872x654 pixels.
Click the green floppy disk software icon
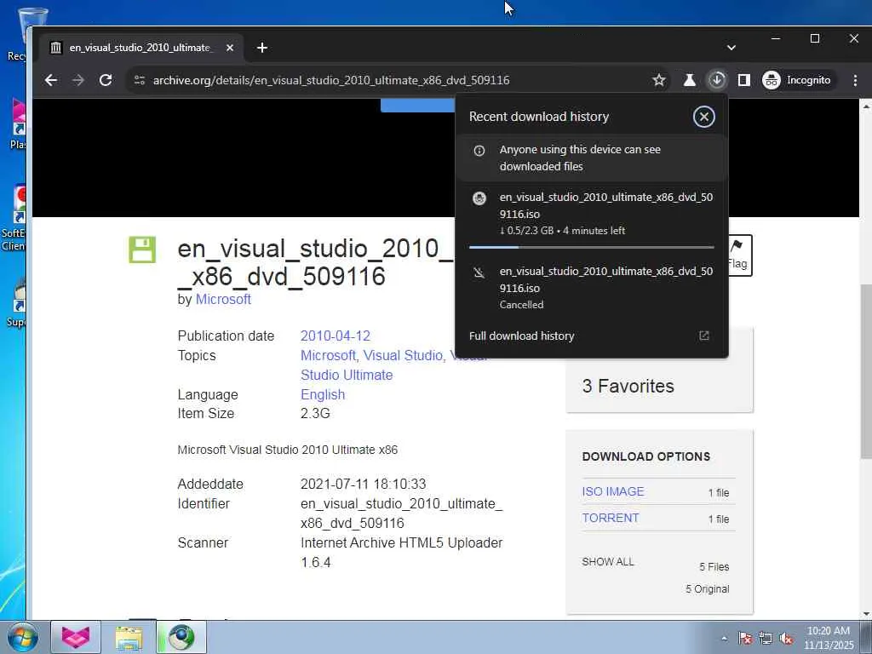coord(142,250)
